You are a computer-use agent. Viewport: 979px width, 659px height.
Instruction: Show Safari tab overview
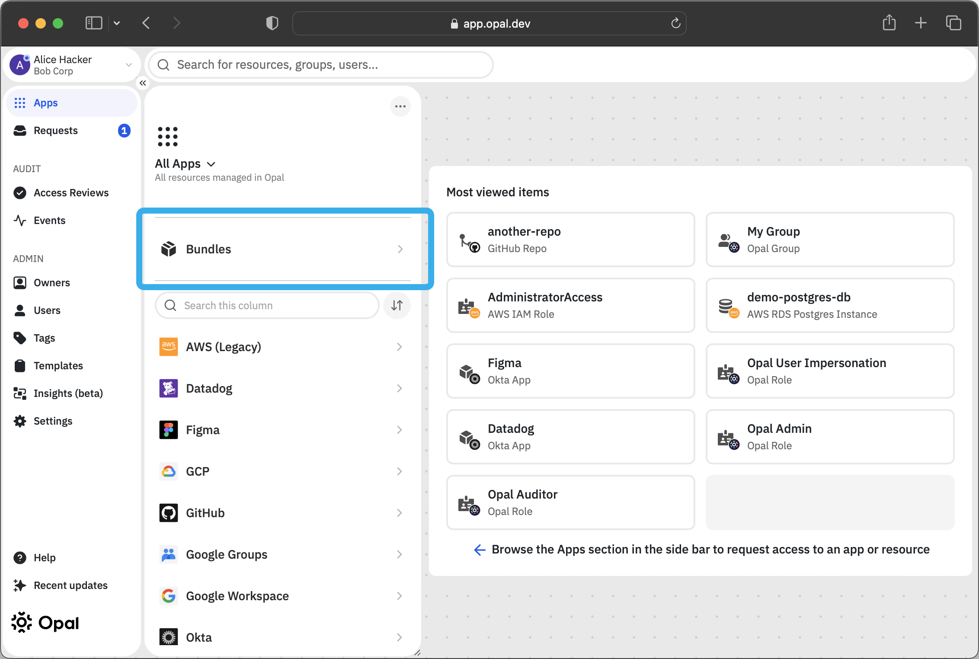coord(953,23)
